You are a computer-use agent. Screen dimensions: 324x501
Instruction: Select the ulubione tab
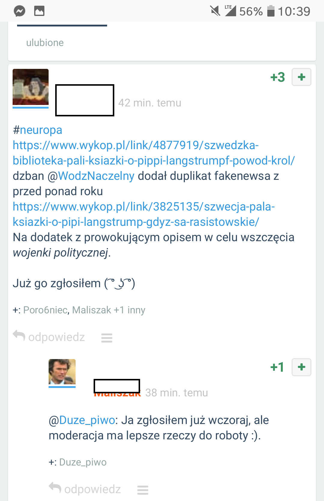[45, 43]
